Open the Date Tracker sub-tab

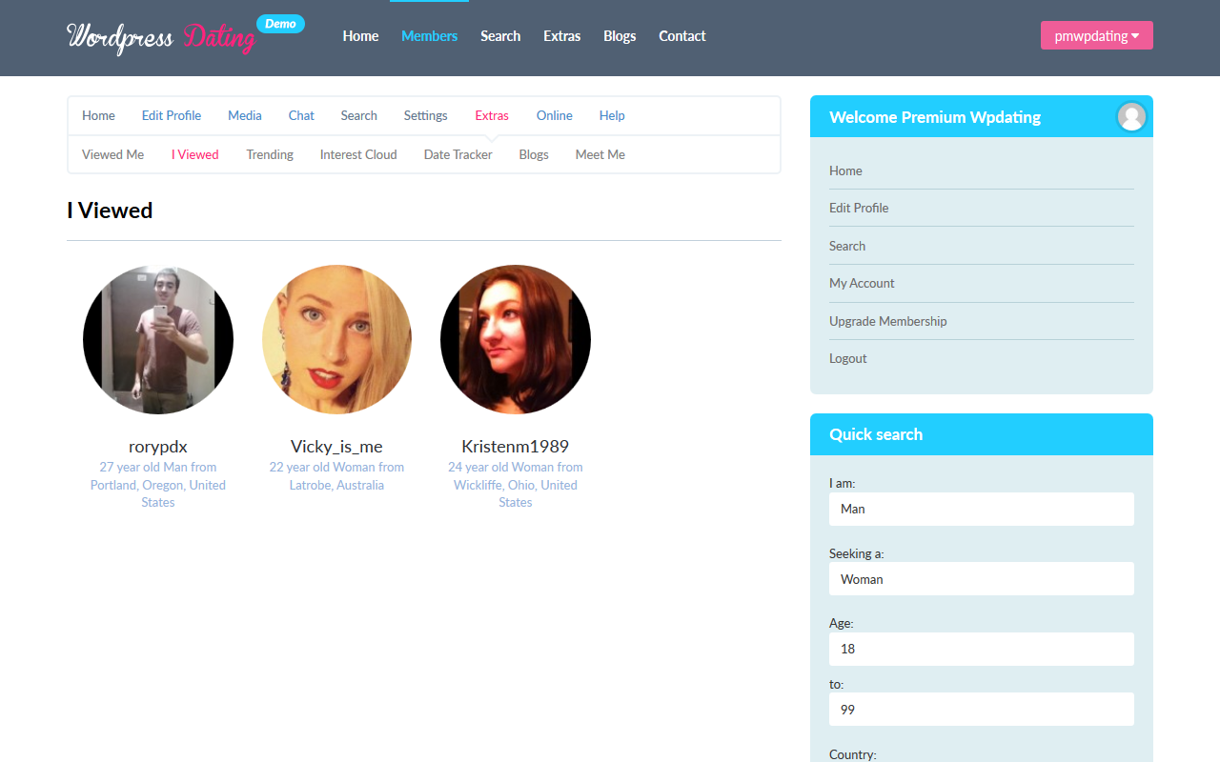coord(458,154)
